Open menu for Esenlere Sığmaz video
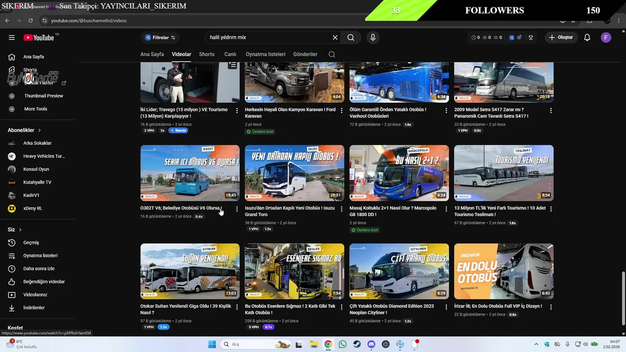626x352 pixels. pos(341,307)
